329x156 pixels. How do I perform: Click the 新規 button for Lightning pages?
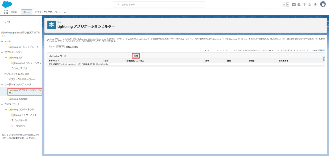pyautogui.click(x=136, y=56)
